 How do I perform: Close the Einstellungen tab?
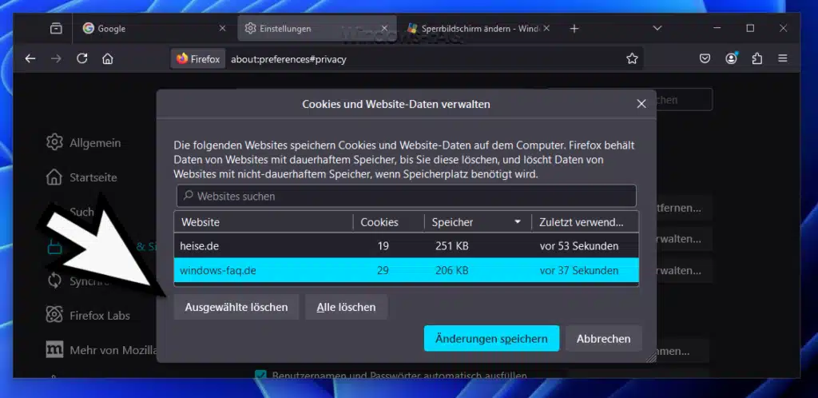[x=384, y=28]
